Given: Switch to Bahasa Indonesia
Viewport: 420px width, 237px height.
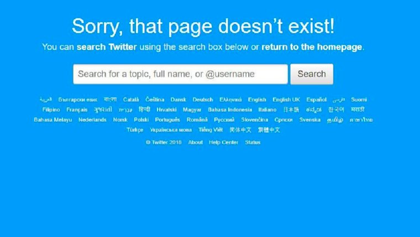Looking at the screenshot, I should tap(230, 110).
